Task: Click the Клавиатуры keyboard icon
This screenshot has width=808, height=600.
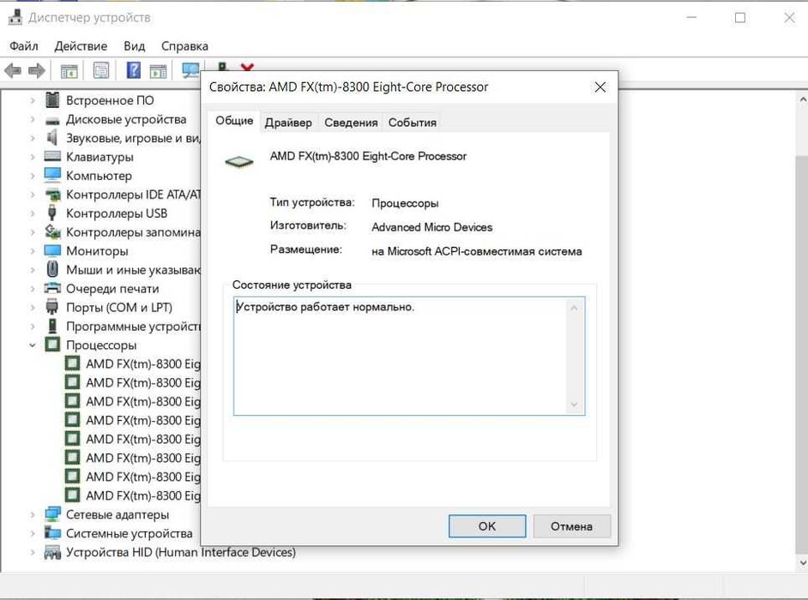Action: pos(52,156)
